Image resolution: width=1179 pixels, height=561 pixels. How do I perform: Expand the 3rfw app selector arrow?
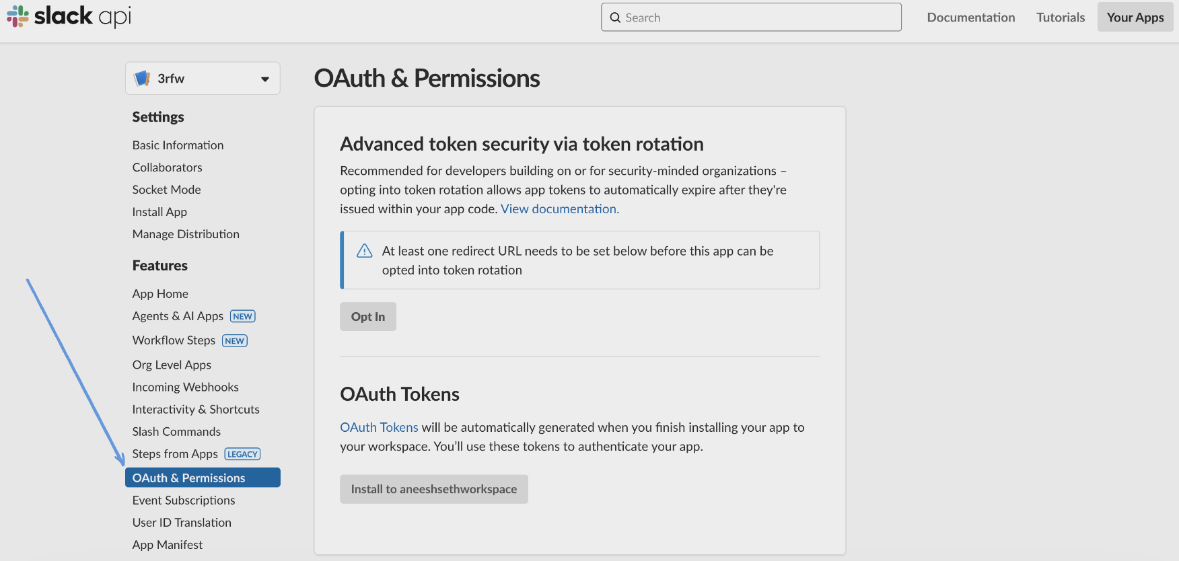coord(265,79)
